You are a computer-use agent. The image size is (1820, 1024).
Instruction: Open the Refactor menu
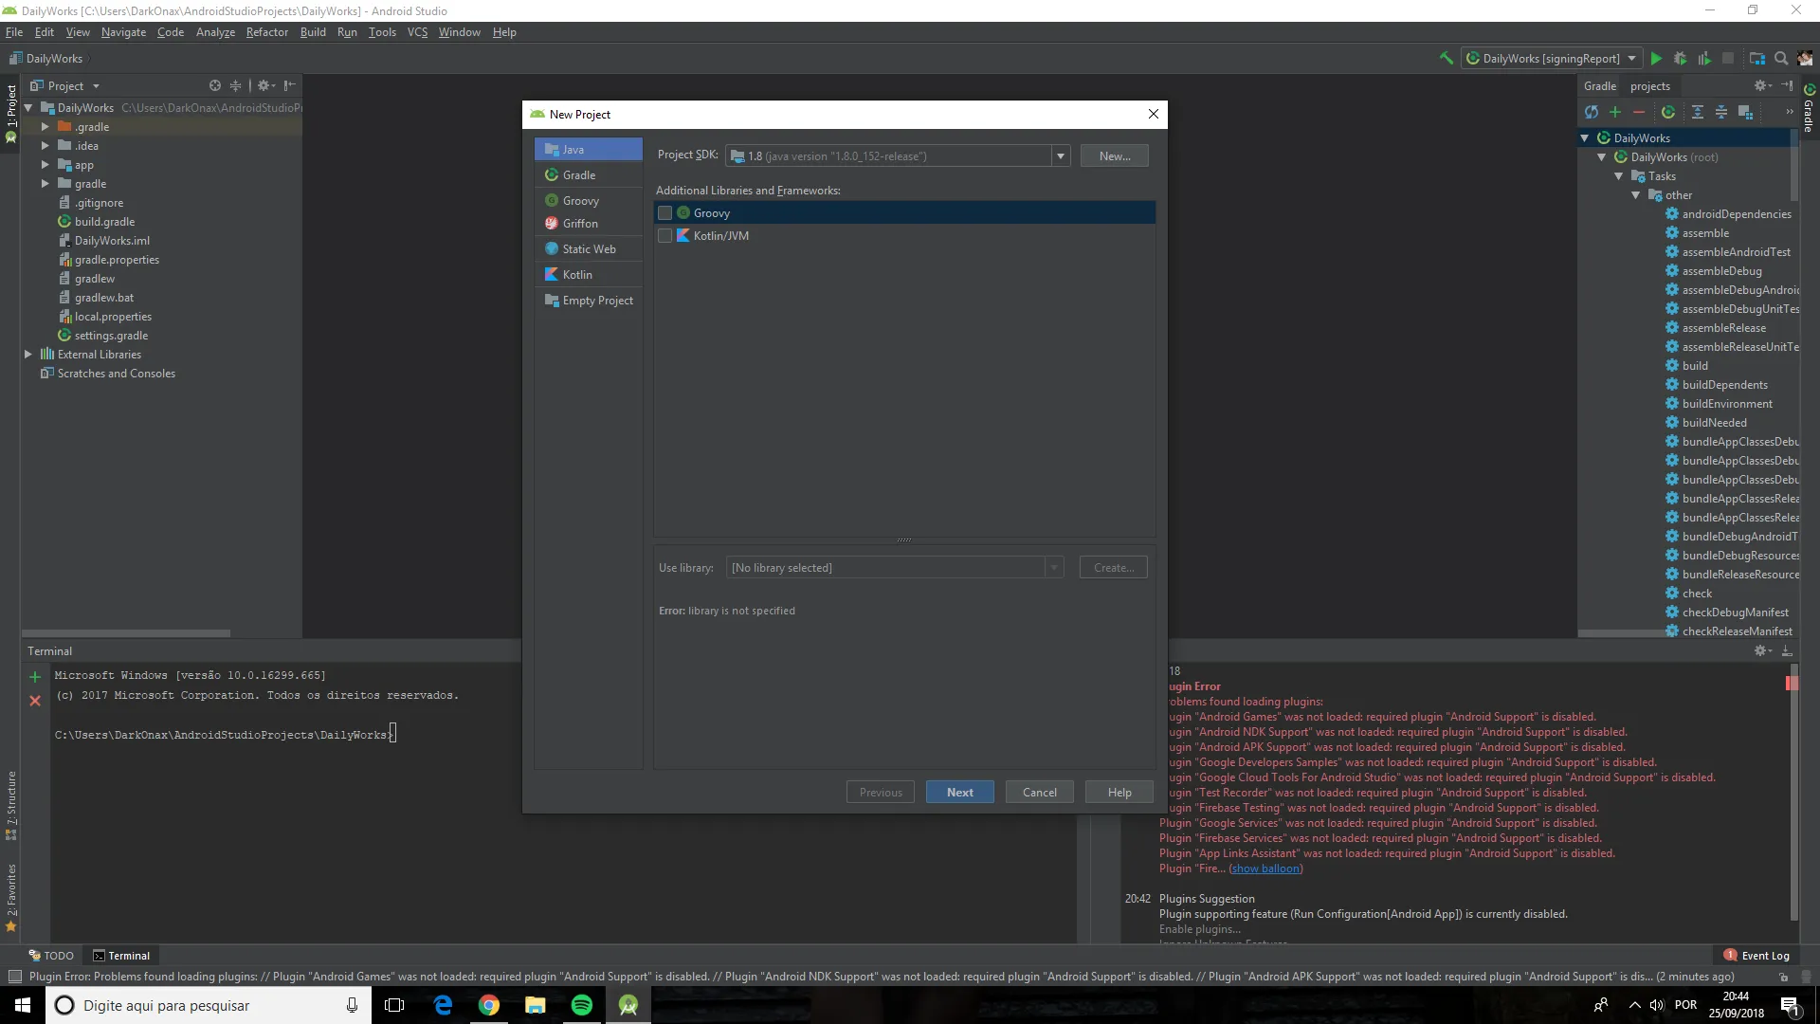[266, 32]
